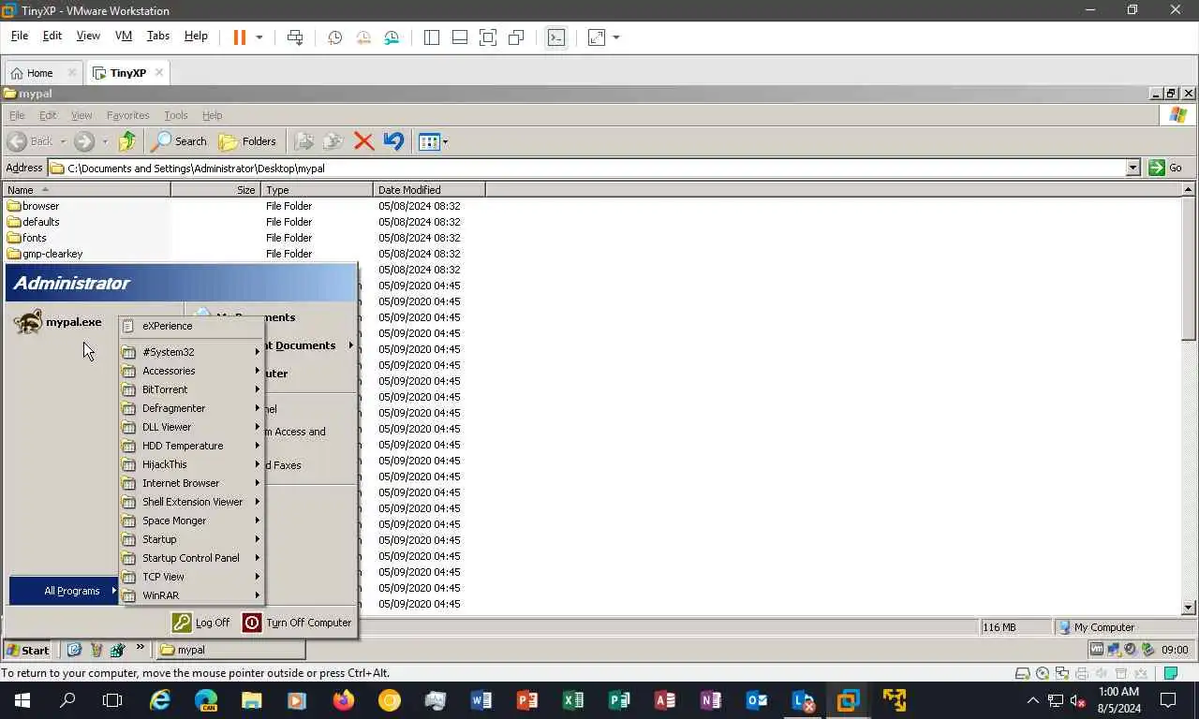Switch to Unity mode icon
The height and width of the screenshot is (719, 1199).
click(516, 37)
